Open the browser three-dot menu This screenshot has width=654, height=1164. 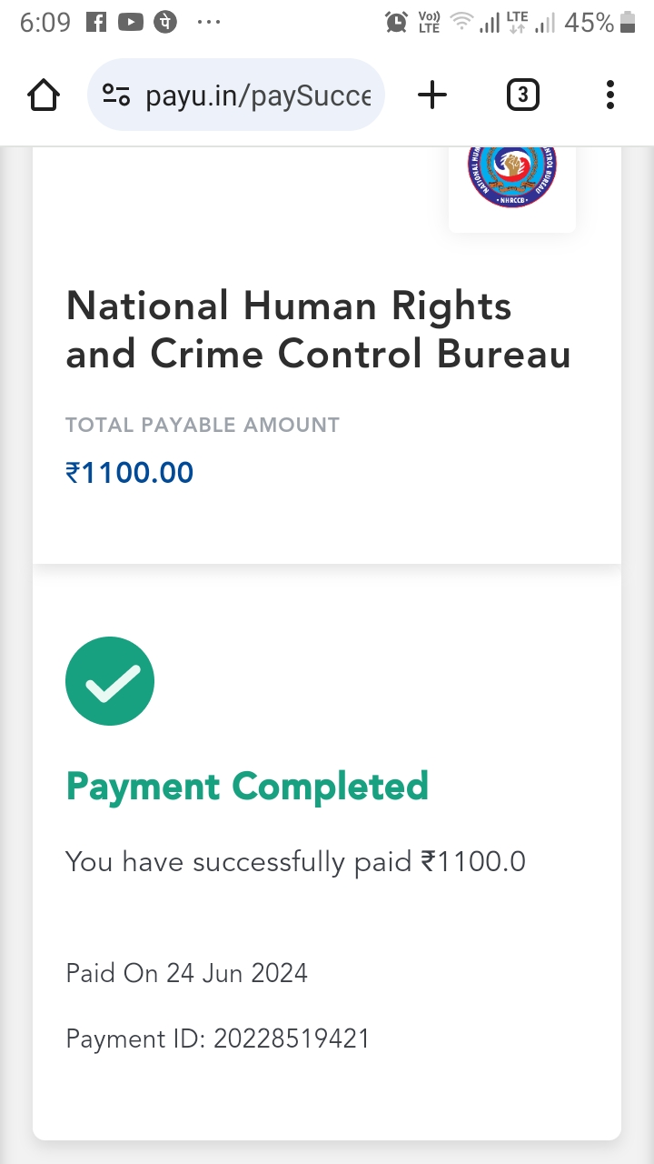(x=609, y=95)
